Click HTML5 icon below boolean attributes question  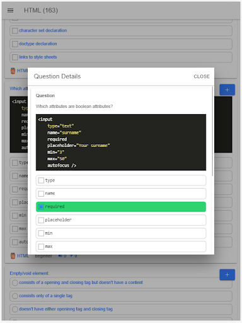point(13,256)
